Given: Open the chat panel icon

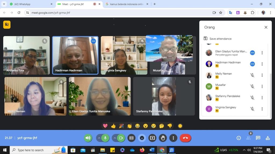Looking at the screenshot, I should (x=258, y=138).
